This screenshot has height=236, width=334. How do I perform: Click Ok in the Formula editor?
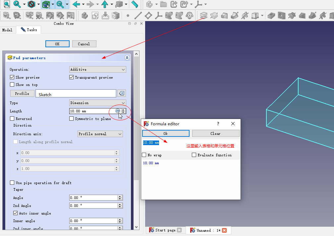coord(166,134)
